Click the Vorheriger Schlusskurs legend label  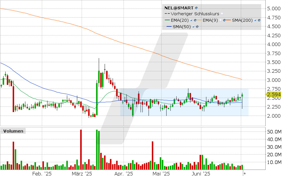(195, 14)
